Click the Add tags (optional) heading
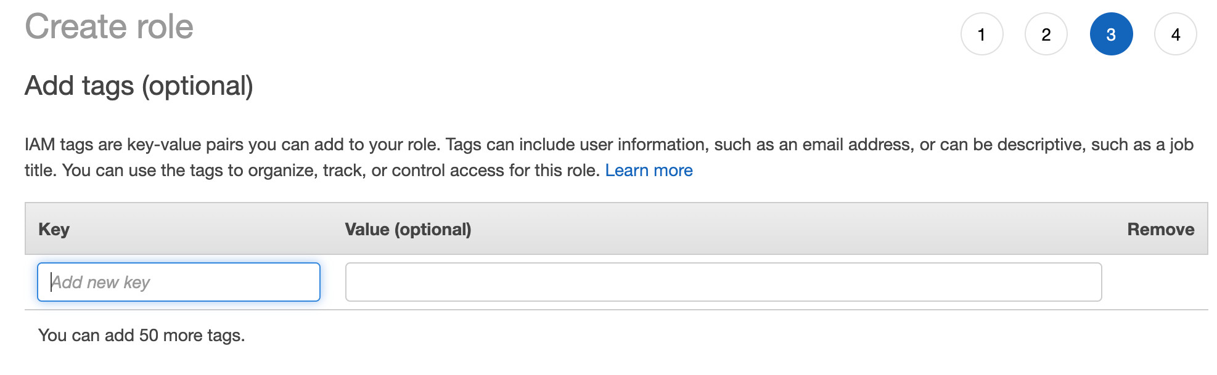 [x=139, y=86]
